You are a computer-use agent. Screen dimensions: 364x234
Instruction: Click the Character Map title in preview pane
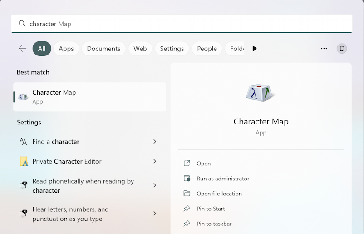(x=261, y=121)
